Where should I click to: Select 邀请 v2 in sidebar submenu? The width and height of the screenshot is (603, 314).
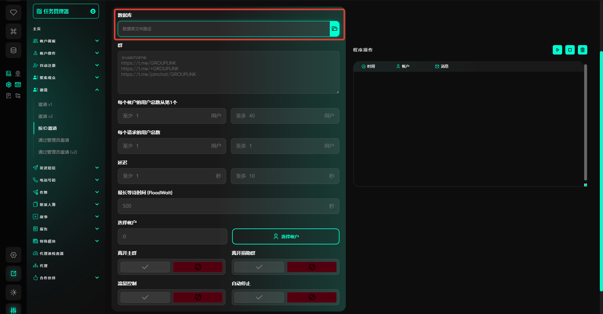(x=46, y=116)
